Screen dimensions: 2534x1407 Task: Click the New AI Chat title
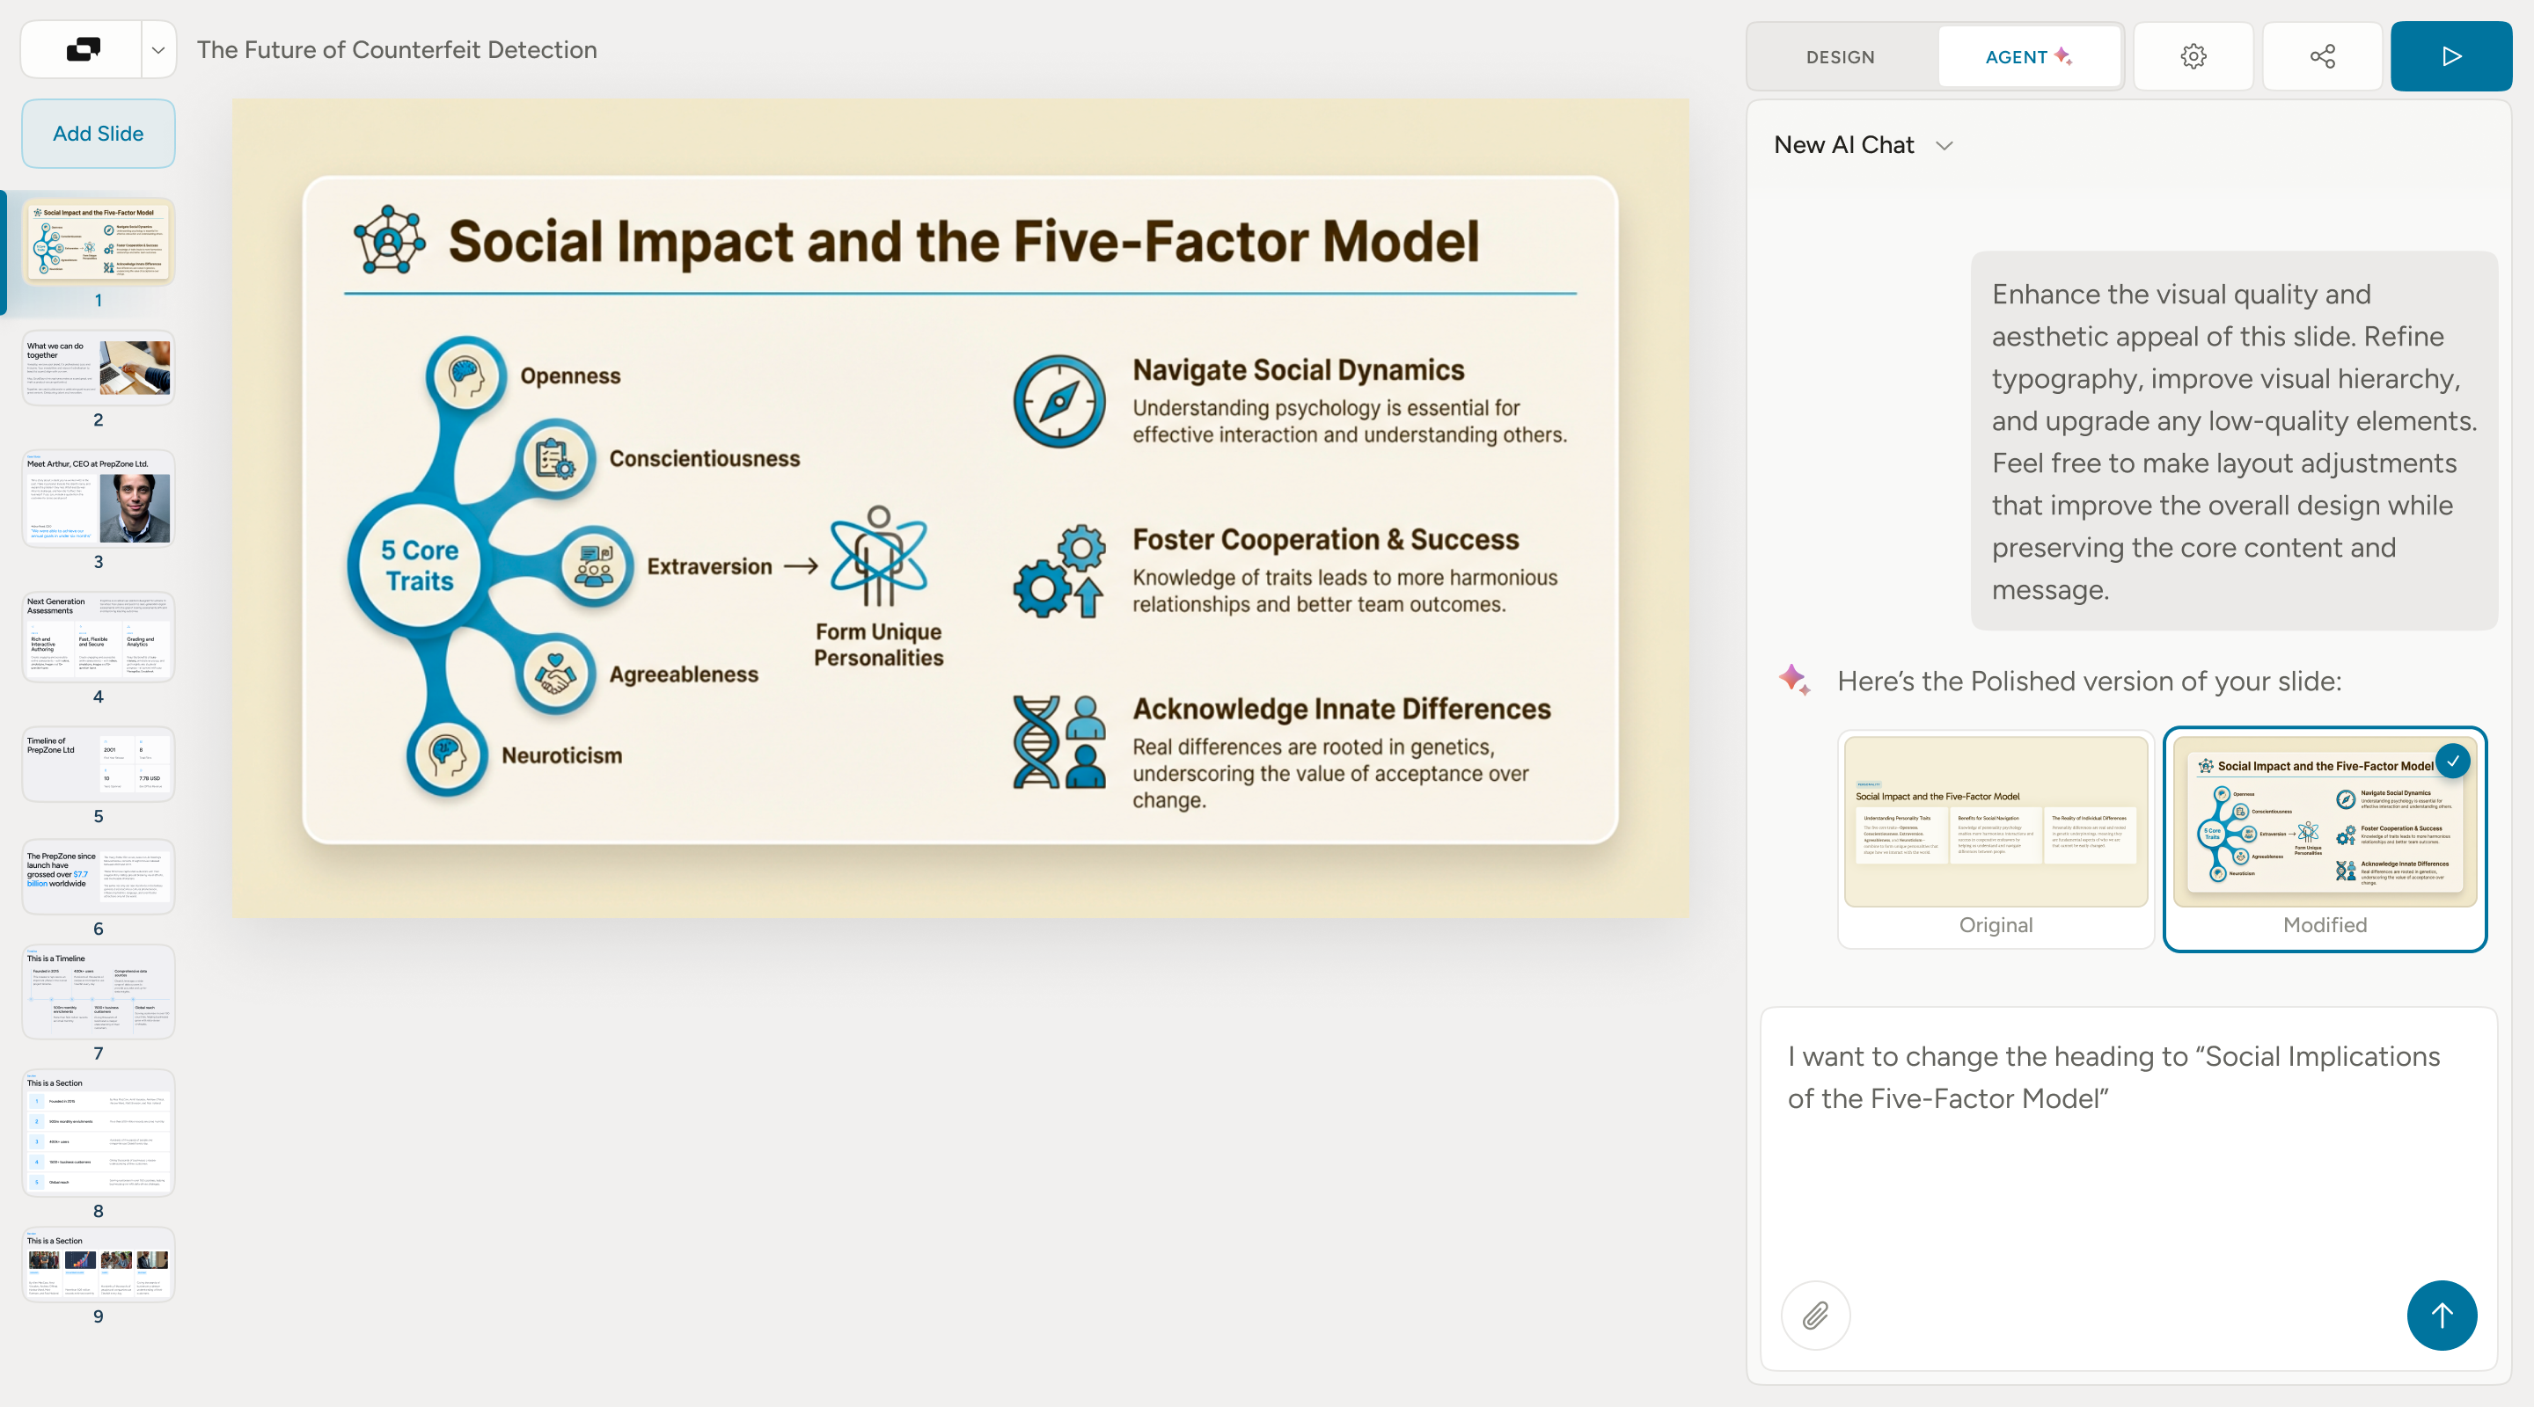[1843, 144]
